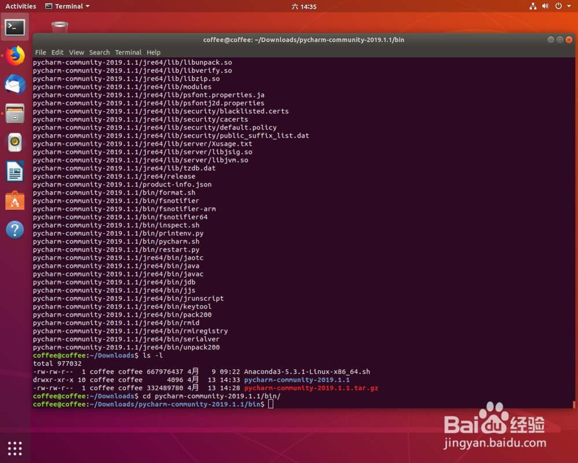Click the terminal title bar text
Viewport: 578px width, 463px height.
[304, 39]
